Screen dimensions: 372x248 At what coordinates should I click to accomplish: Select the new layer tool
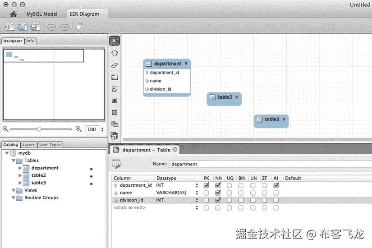(x=115, y=78)
